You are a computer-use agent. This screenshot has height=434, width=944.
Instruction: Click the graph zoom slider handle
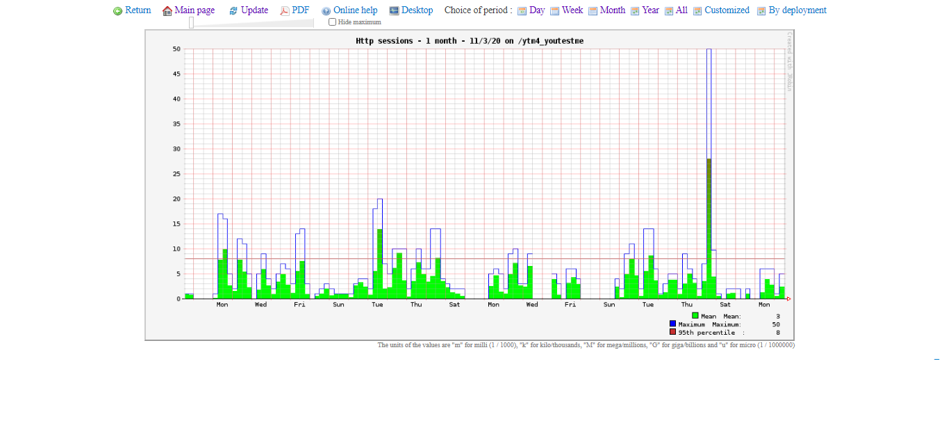pyautogui.click(x=191, y=23)
